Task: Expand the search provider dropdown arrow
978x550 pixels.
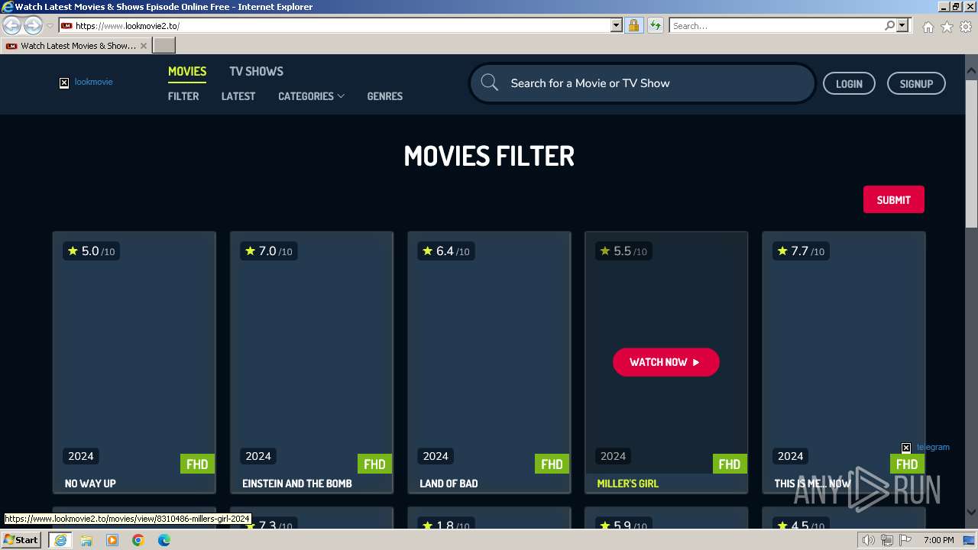Action: click(x=902, y=26)
